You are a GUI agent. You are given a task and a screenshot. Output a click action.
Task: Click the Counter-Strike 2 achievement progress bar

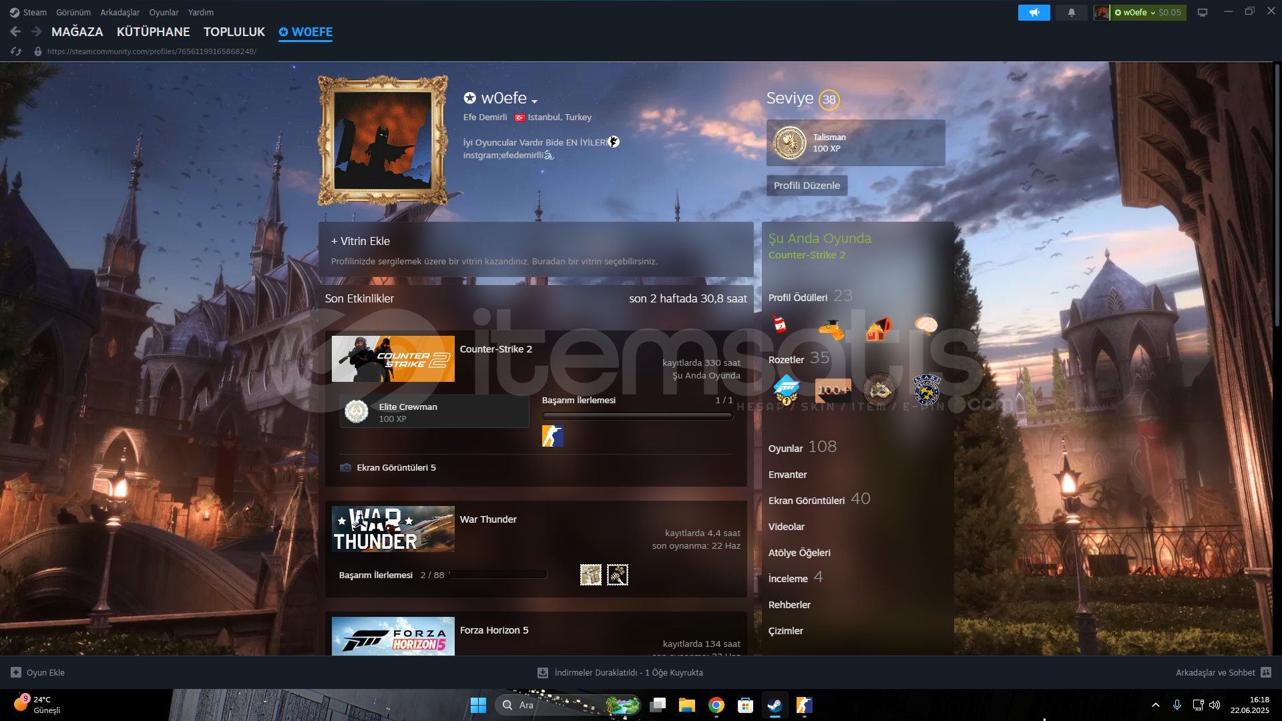tap(638, 416)
